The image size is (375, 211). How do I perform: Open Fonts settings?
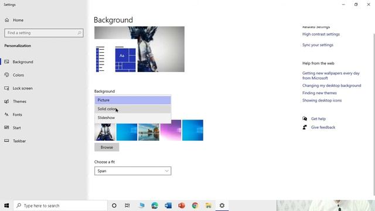[x=17, y=115]
